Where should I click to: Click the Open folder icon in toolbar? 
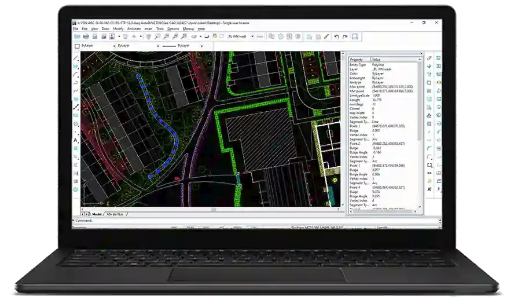tap(77, 36)
